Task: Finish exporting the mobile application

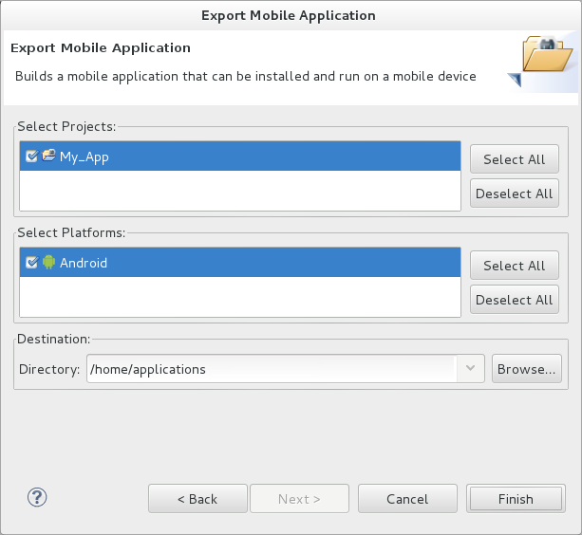Action: (x=516, y=499)
